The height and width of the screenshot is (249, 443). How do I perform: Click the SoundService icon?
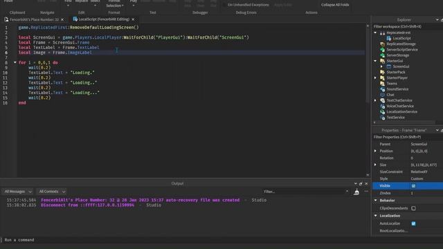click(382, 89)
